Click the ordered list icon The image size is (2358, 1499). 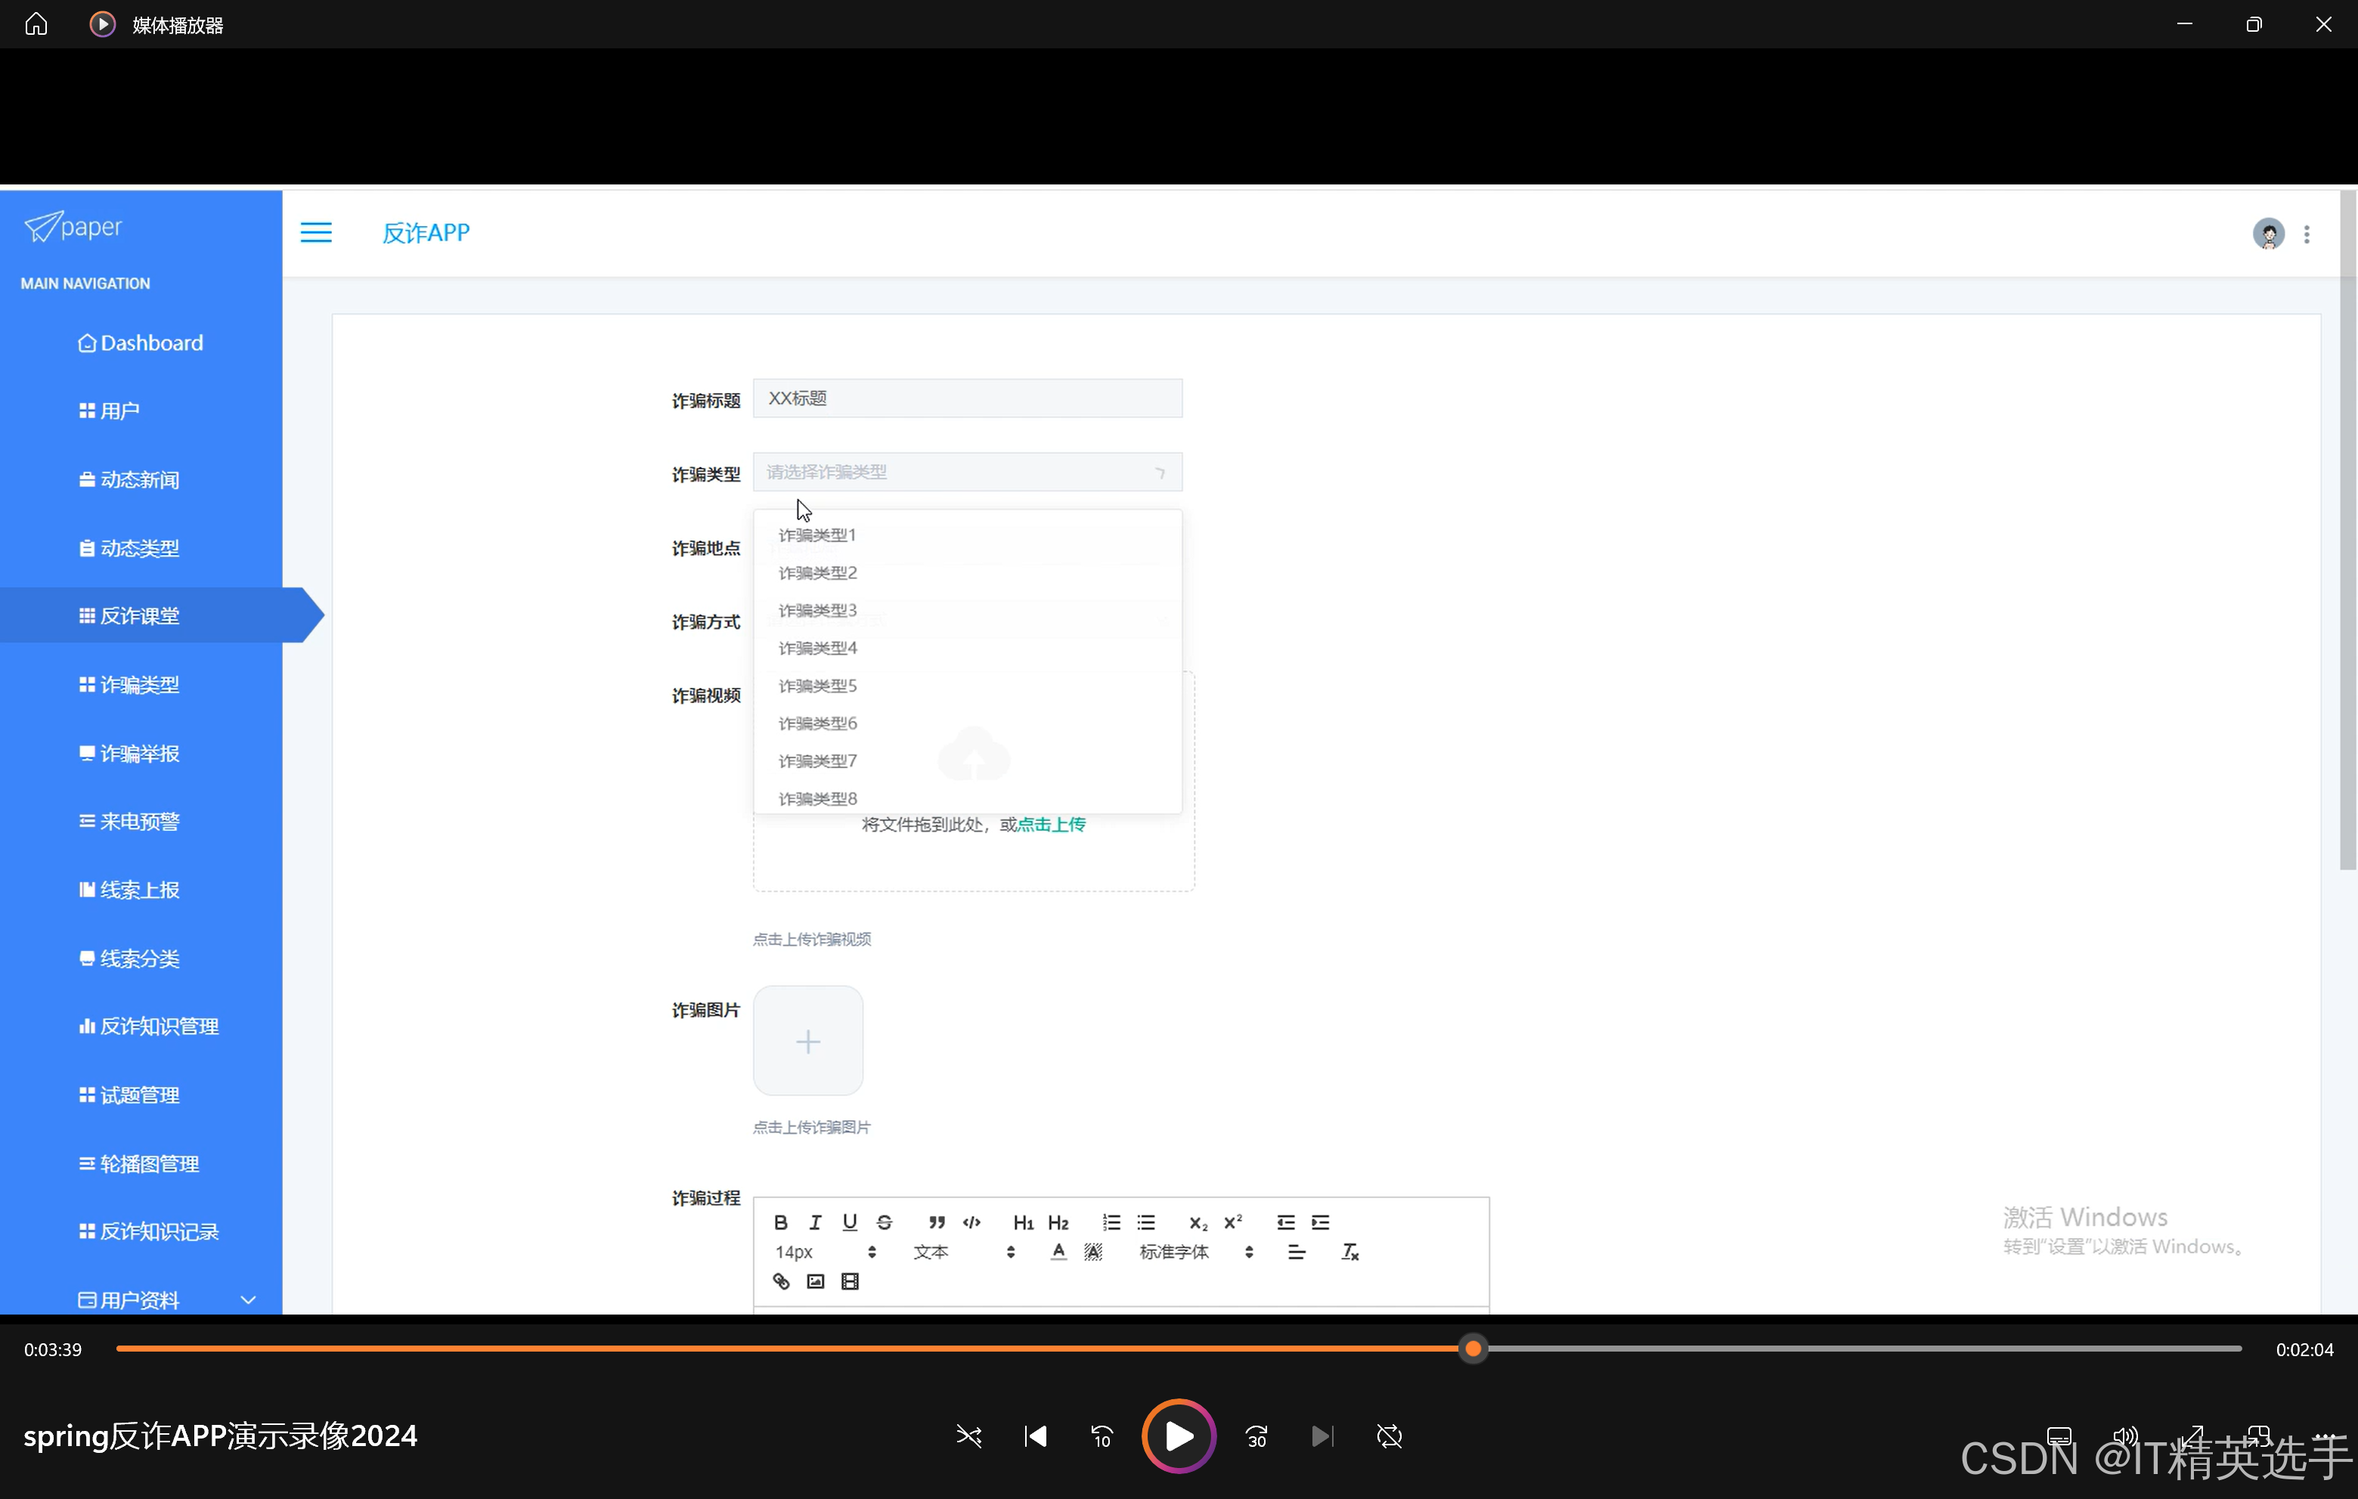(x=1111, y=1222)
